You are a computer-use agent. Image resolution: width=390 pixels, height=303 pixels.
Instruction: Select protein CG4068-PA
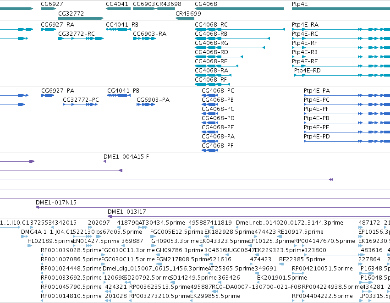click(210, 141)
